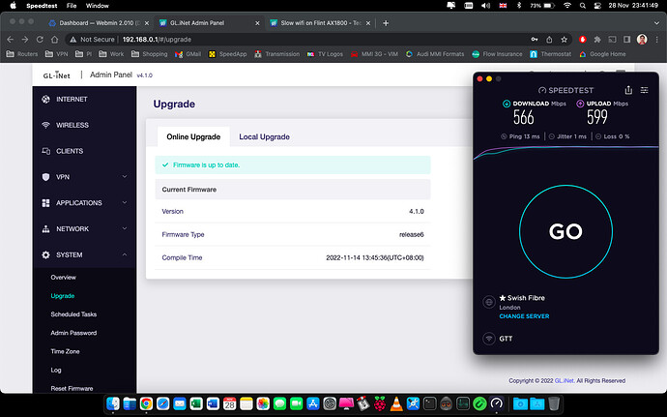The height and width of the screenshot is (417, 667).
Task: Click the Compile Time value
Action: pos(375,257)
